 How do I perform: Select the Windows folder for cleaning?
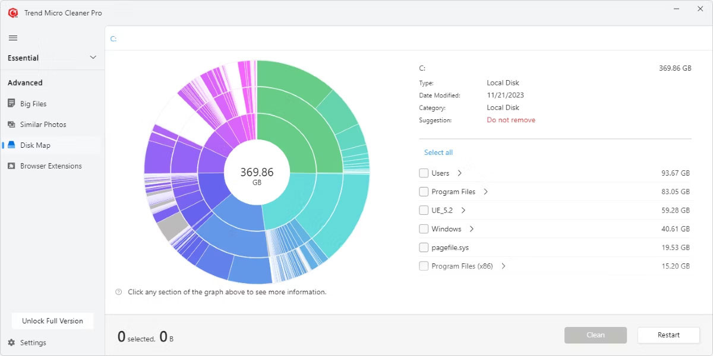(424, 228)
